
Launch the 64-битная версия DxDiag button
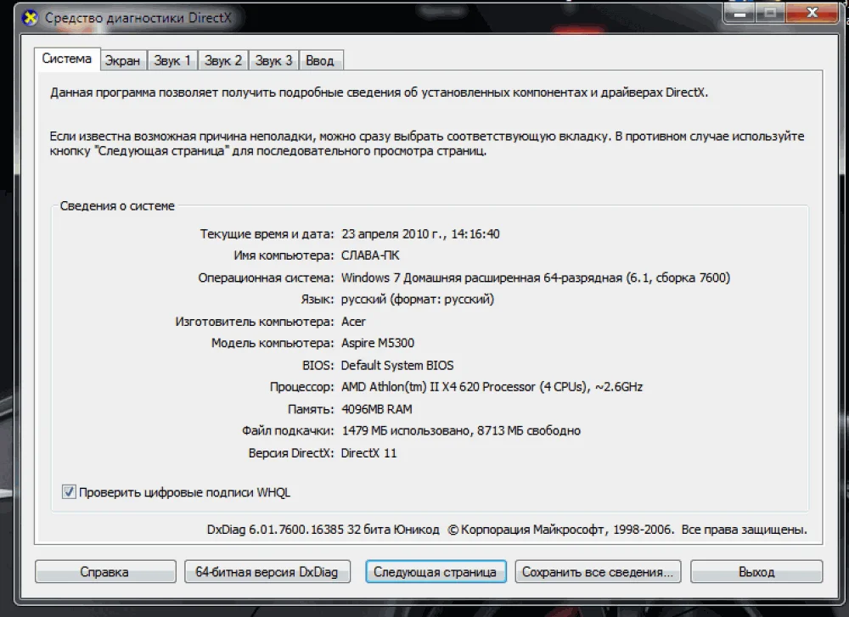pyautogui.click(x=267, y=571)
